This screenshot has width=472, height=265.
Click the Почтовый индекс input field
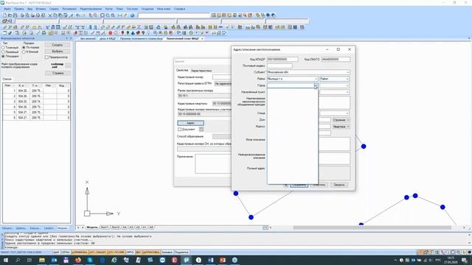pos(280,66)
